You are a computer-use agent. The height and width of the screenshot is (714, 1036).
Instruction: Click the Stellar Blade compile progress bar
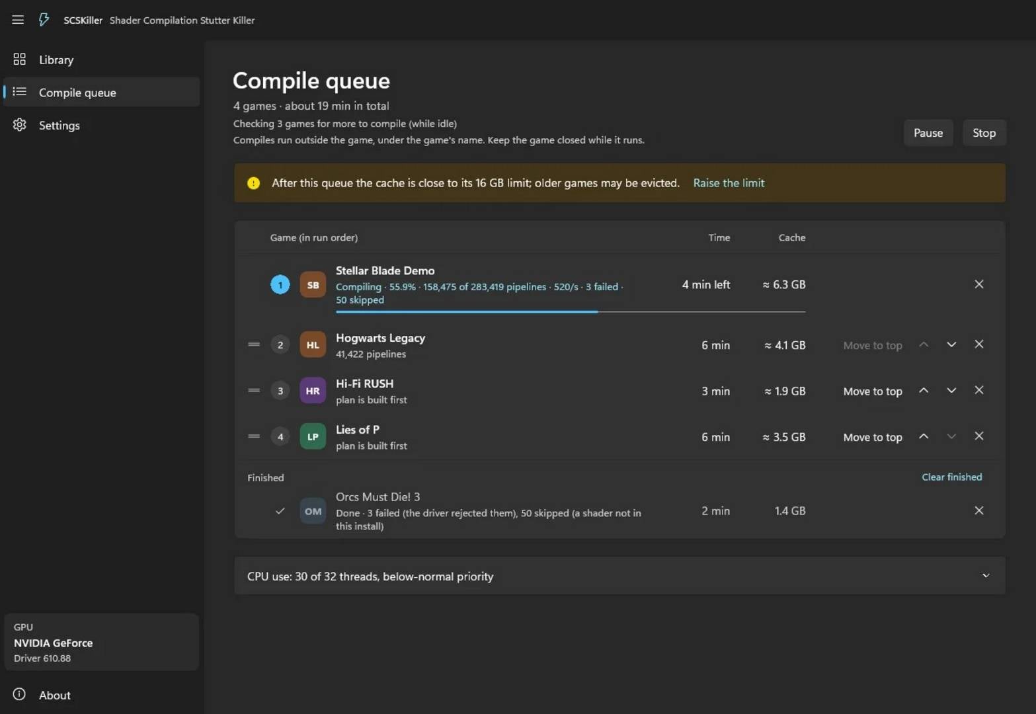click(571, 311)
